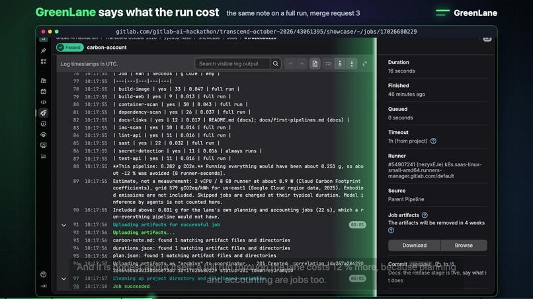Open the Plan calendar sidebar icon
The width and height of the screenshot is (533, 299).
coord(44,91)
